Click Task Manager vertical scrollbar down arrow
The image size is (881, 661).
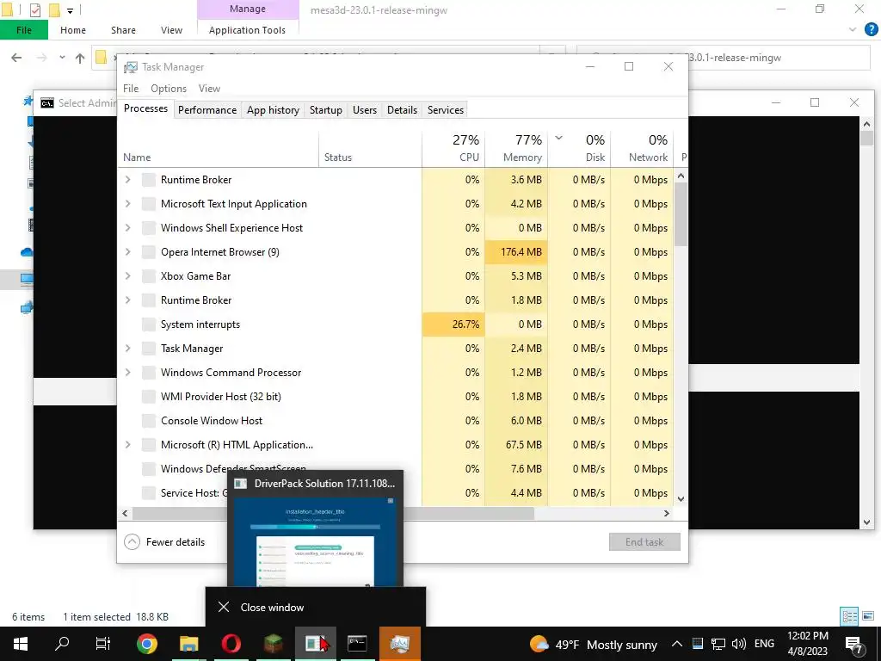(x=681, y=498)
